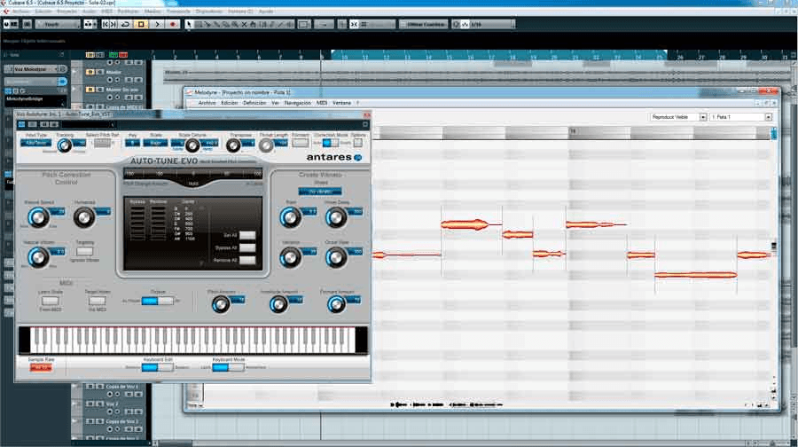This screenshot has width=798, height=447.
Task: Toggle the Keyboard Edit Remove/Bypass switch
Action: coord(158,367)
